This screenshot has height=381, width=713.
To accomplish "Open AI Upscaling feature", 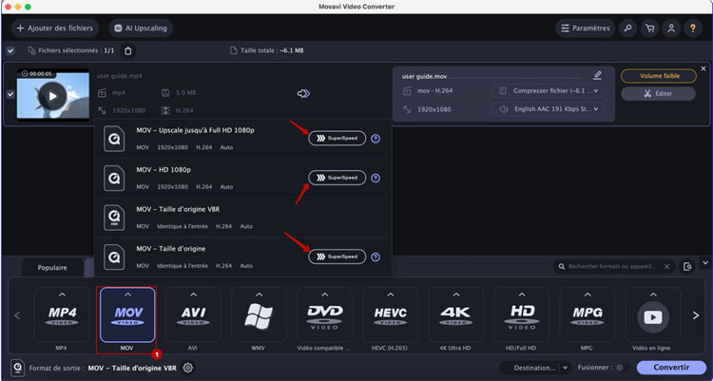I will click(141, 29).
